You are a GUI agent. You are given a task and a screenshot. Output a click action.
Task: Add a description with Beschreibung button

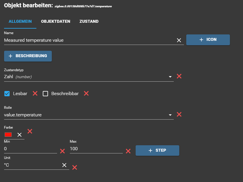pos(28,56)
